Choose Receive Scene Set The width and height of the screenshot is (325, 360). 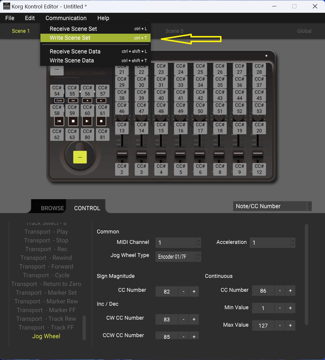95,29
